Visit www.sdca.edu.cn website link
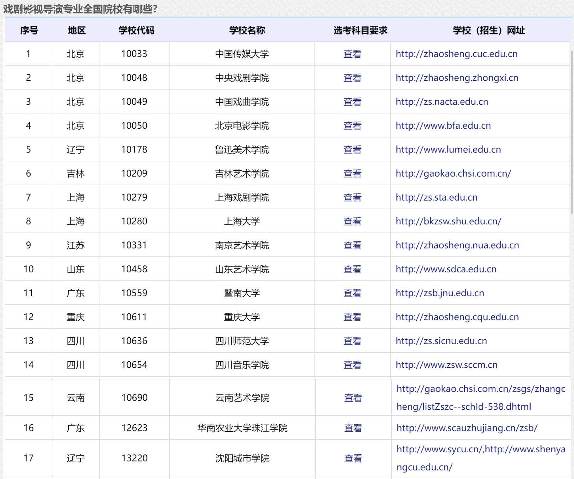Viewport: 574px width, 479px height. click(x=446, y=269)
